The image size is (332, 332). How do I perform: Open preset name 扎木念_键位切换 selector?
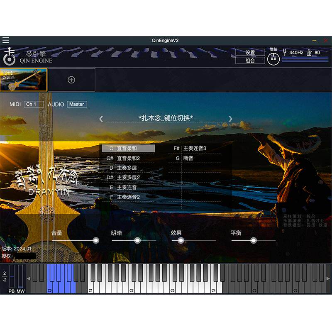166,118
